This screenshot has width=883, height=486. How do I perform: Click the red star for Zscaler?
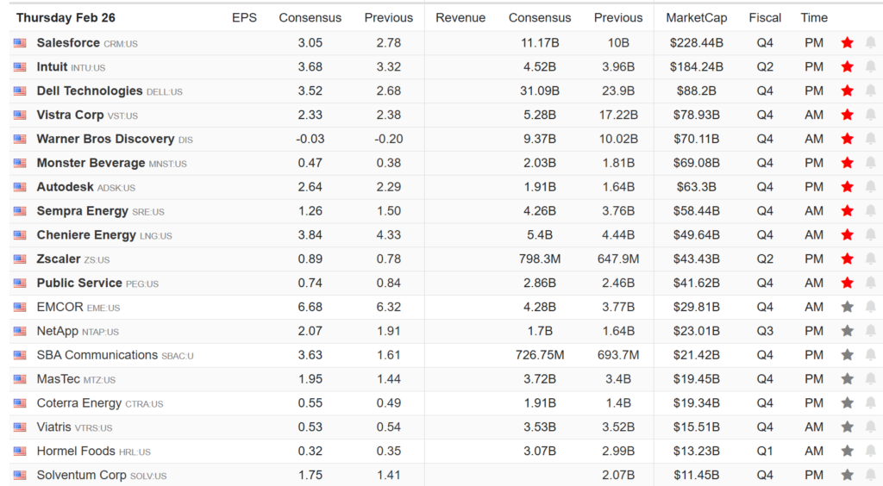click(847, 259)
